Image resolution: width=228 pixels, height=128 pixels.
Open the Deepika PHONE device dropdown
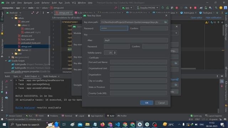[x=147, y=8]
